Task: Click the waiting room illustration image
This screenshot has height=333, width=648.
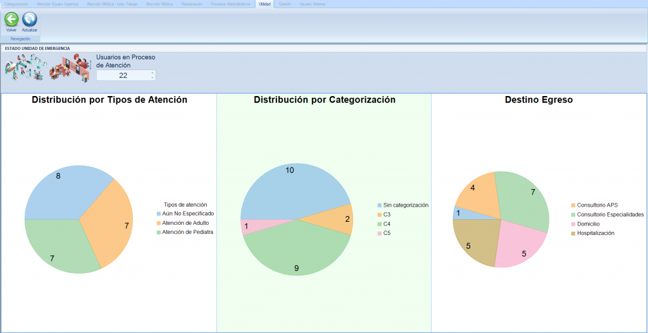Action: 70,67
